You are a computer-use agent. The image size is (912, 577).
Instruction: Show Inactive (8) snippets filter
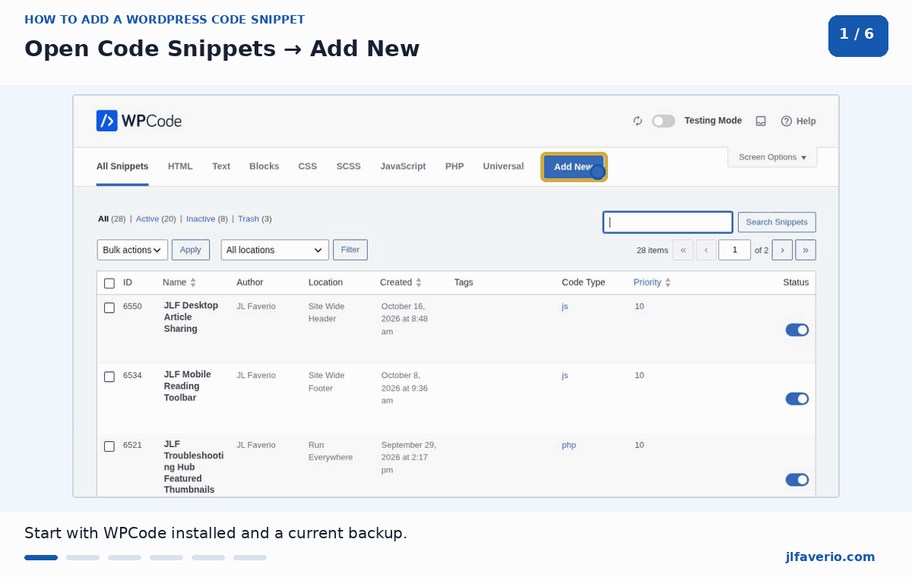[207, 219]
